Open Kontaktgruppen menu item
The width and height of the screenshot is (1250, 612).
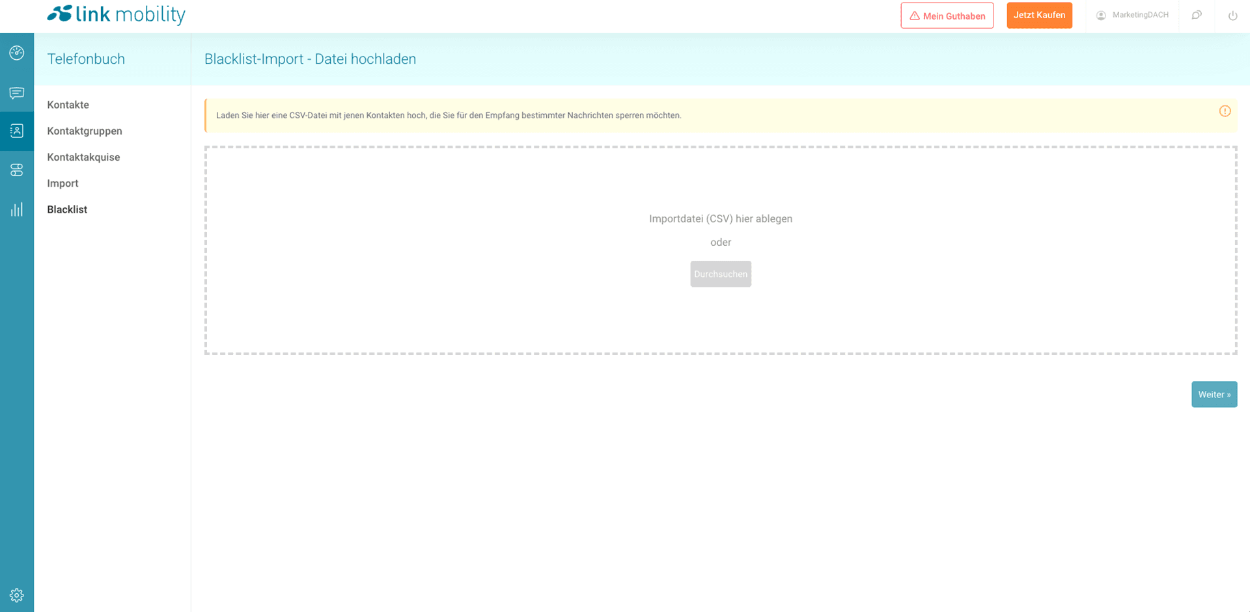[x=85, y=131]
